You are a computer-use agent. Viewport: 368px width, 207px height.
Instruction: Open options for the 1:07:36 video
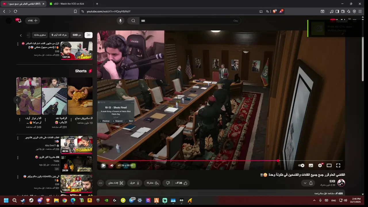coord(18,44)
